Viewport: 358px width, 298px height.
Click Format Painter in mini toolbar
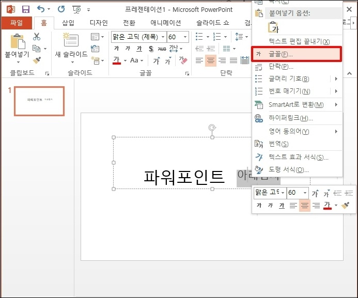pyautogui.click(x=345, y=206)
